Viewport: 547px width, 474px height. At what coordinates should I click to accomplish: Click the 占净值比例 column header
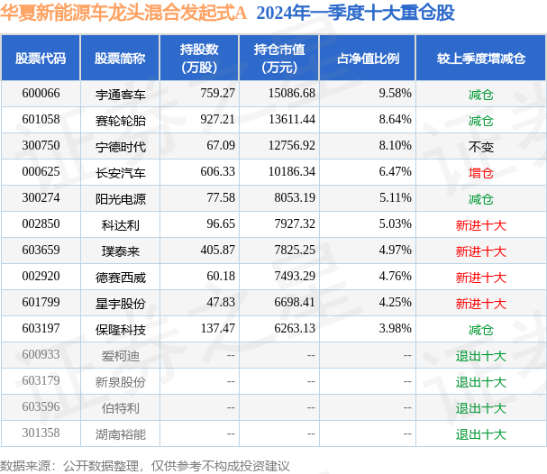point(368,59)
